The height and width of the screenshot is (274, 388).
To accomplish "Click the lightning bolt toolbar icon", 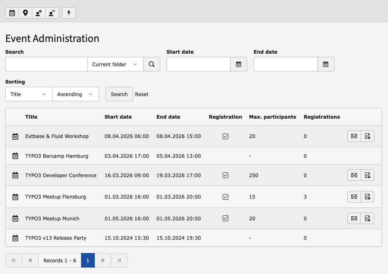I will pyautogui.click(x=69, y=13).
